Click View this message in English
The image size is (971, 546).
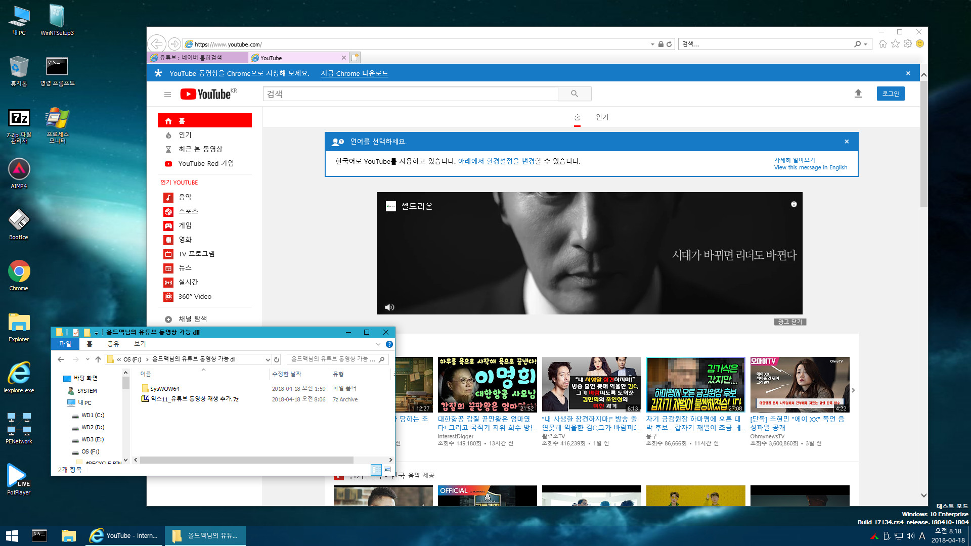811,167
